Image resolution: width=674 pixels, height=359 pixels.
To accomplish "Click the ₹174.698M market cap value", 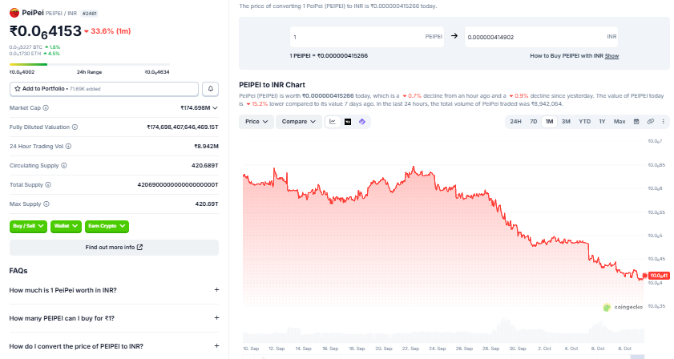I will [x=196, y=108].
